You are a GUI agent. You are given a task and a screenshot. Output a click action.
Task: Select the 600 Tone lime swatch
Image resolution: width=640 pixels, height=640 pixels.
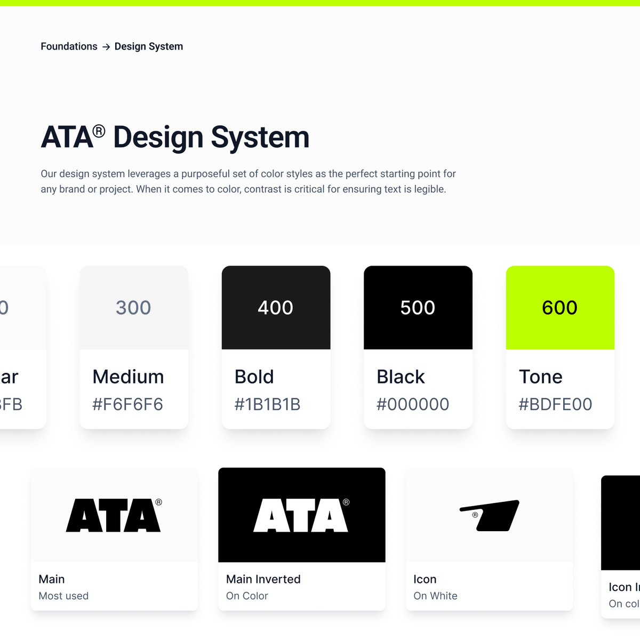point(560,308)
